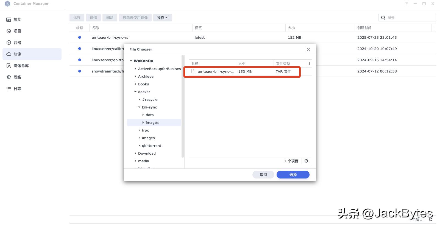Screen dimensions: 440x226
Task: Expand the media folder arrow
Action: click(x=135, y=161)
